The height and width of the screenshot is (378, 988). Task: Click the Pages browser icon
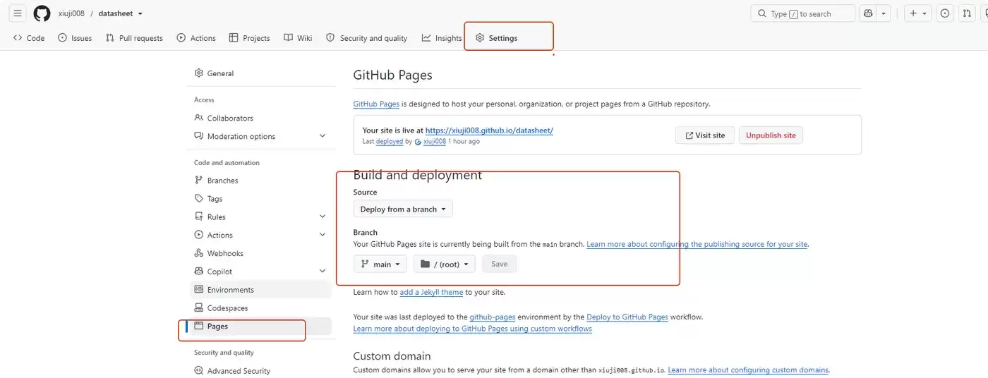pos(199,327)
